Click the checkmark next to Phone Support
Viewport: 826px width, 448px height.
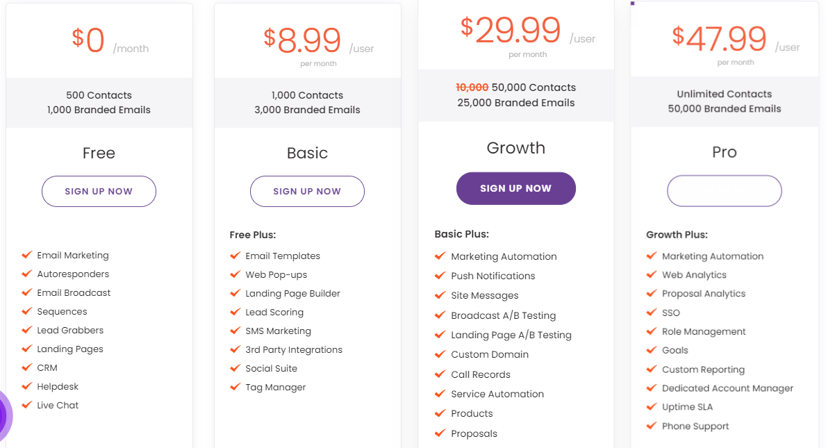coord(652,425)
